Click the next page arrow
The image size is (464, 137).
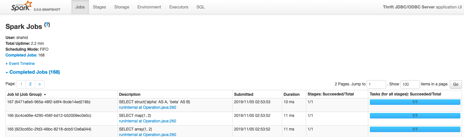[x=39, y=84]
